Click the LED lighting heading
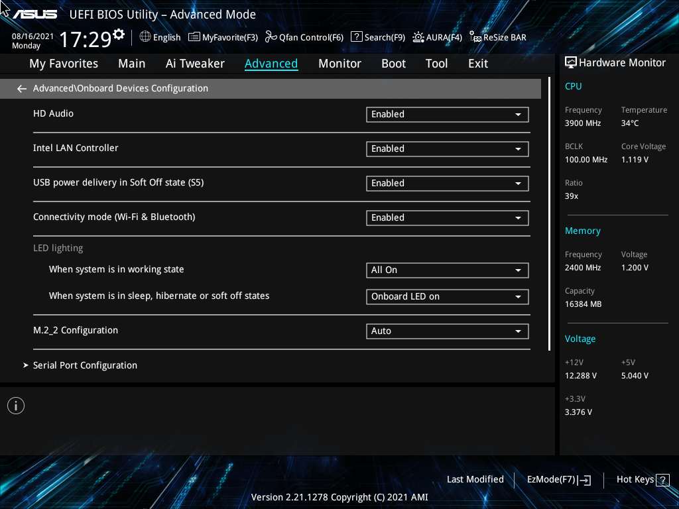679x509 pixels. (58, 248)
